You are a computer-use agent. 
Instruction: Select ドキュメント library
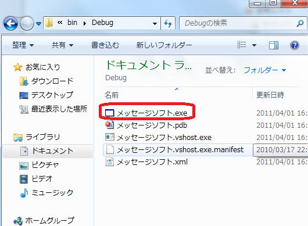pos(52,151)
